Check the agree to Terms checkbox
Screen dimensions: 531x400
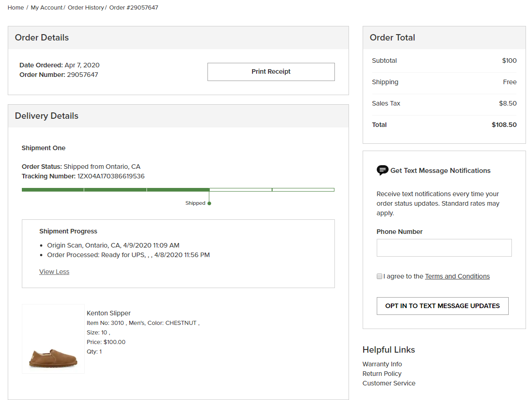click(379, 276)
